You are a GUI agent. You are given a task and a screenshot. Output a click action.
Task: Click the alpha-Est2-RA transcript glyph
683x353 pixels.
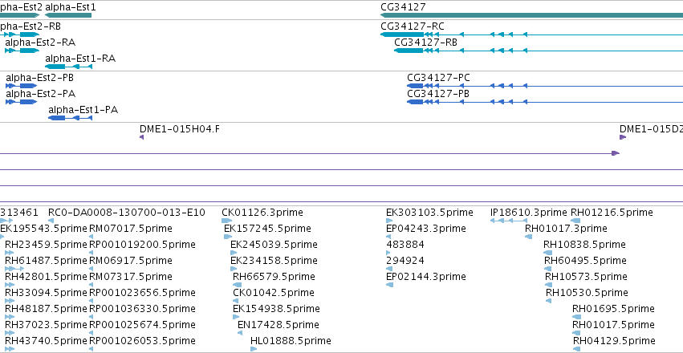point(22,51)
